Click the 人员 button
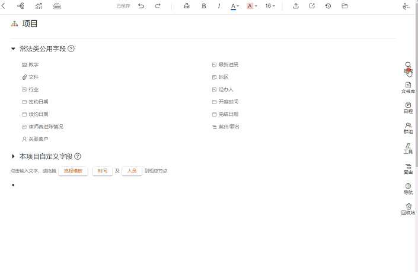 click(x=132, y=171)
